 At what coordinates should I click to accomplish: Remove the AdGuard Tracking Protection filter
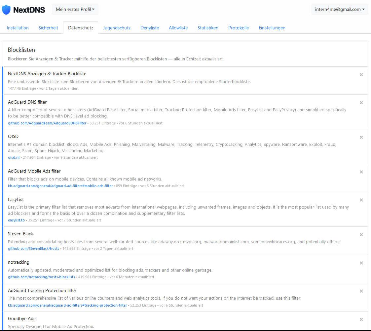pyautogui.click(x=361, y=291)
